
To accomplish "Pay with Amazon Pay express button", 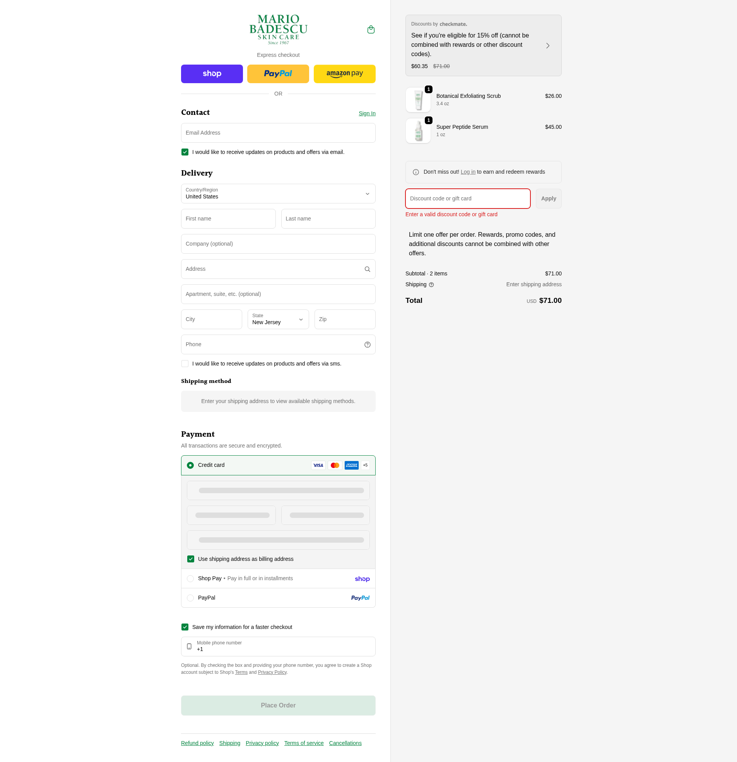I will (344, 74).
